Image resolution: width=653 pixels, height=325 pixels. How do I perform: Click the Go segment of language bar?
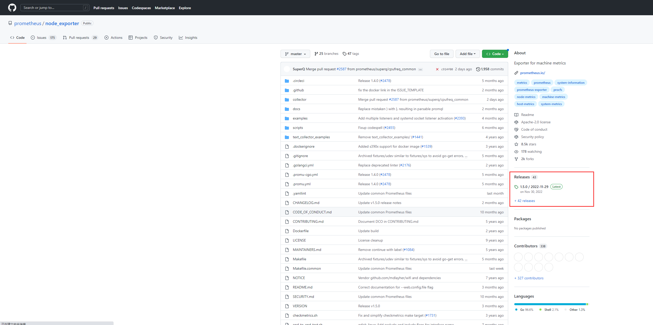tap(550, 304)
